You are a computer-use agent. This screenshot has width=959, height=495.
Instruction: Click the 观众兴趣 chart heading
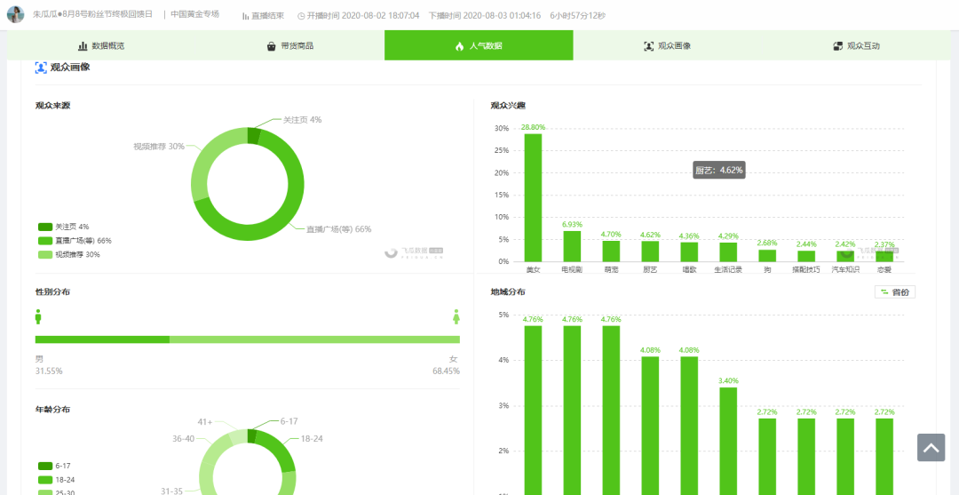tap(508, 105)
